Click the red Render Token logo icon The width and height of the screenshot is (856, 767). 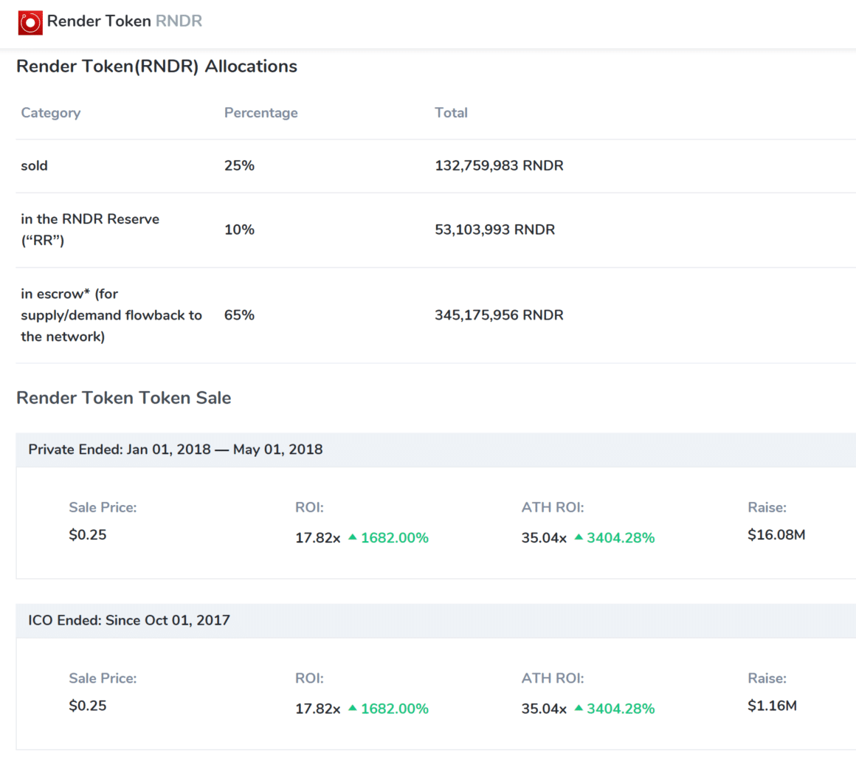click(x=30, y=22)
